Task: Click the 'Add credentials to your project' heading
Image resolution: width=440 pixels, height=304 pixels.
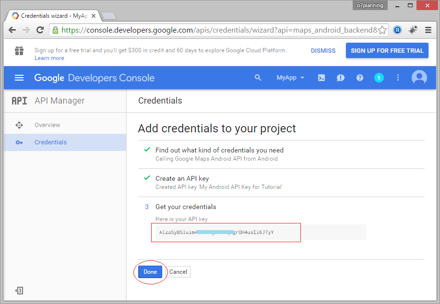Action: pos(217,129)
